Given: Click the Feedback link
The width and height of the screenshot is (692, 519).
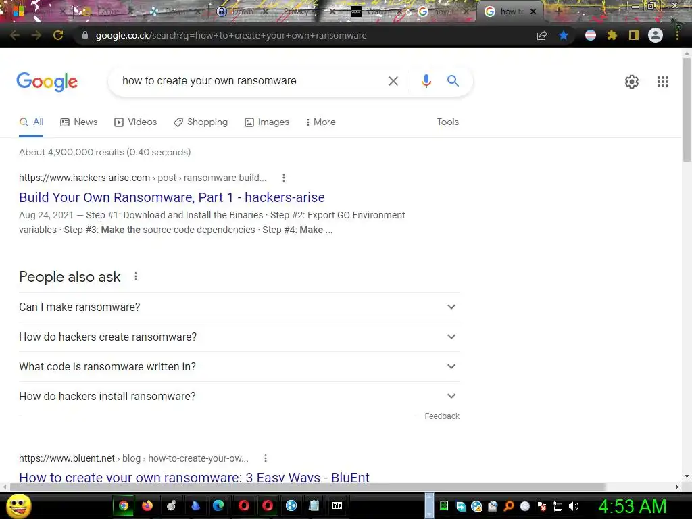Looking at the screenshot, I should click(x=442, y=416).
